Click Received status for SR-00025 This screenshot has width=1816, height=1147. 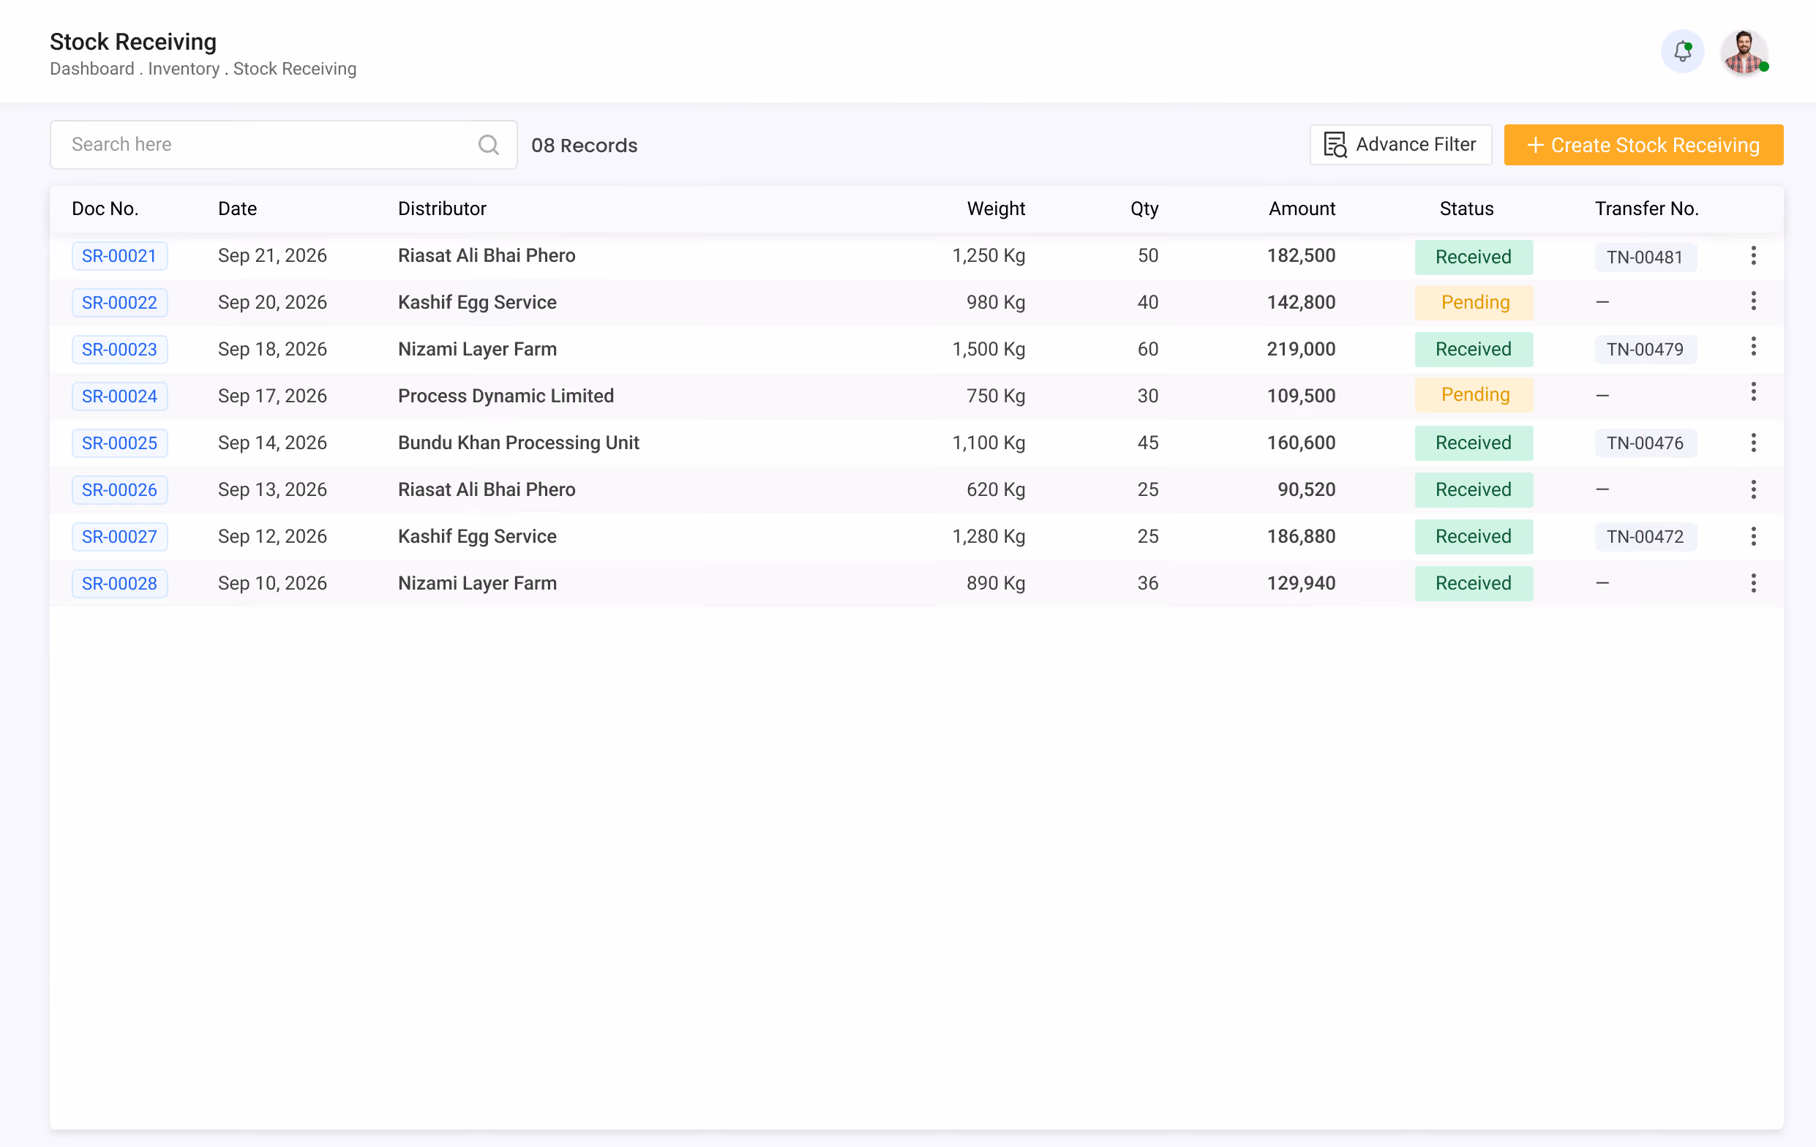tap(1474, 443)
